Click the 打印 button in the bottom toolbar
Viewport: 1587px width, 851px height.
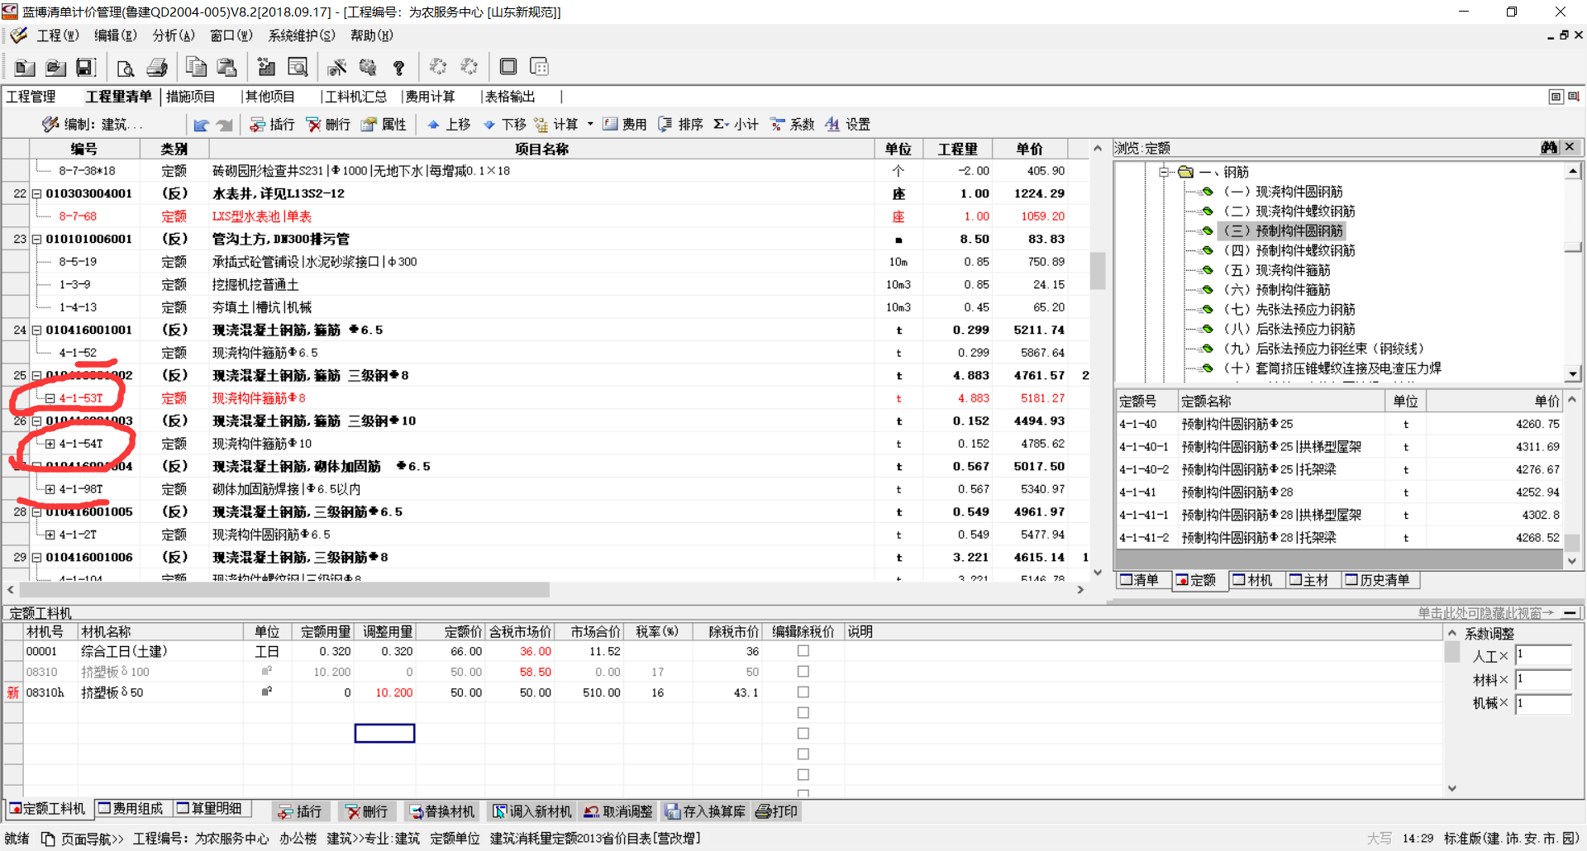click(776, 811)
